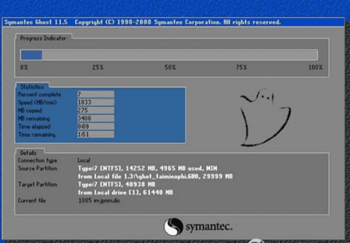Click the symantec wordmark text
This screenshot has height=243, width=350.
click(x=209, y=227)
